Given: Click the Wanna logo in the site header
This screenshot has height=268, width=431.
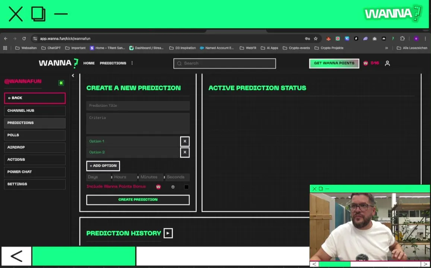Looking at the screenshot, I should 58,63.
